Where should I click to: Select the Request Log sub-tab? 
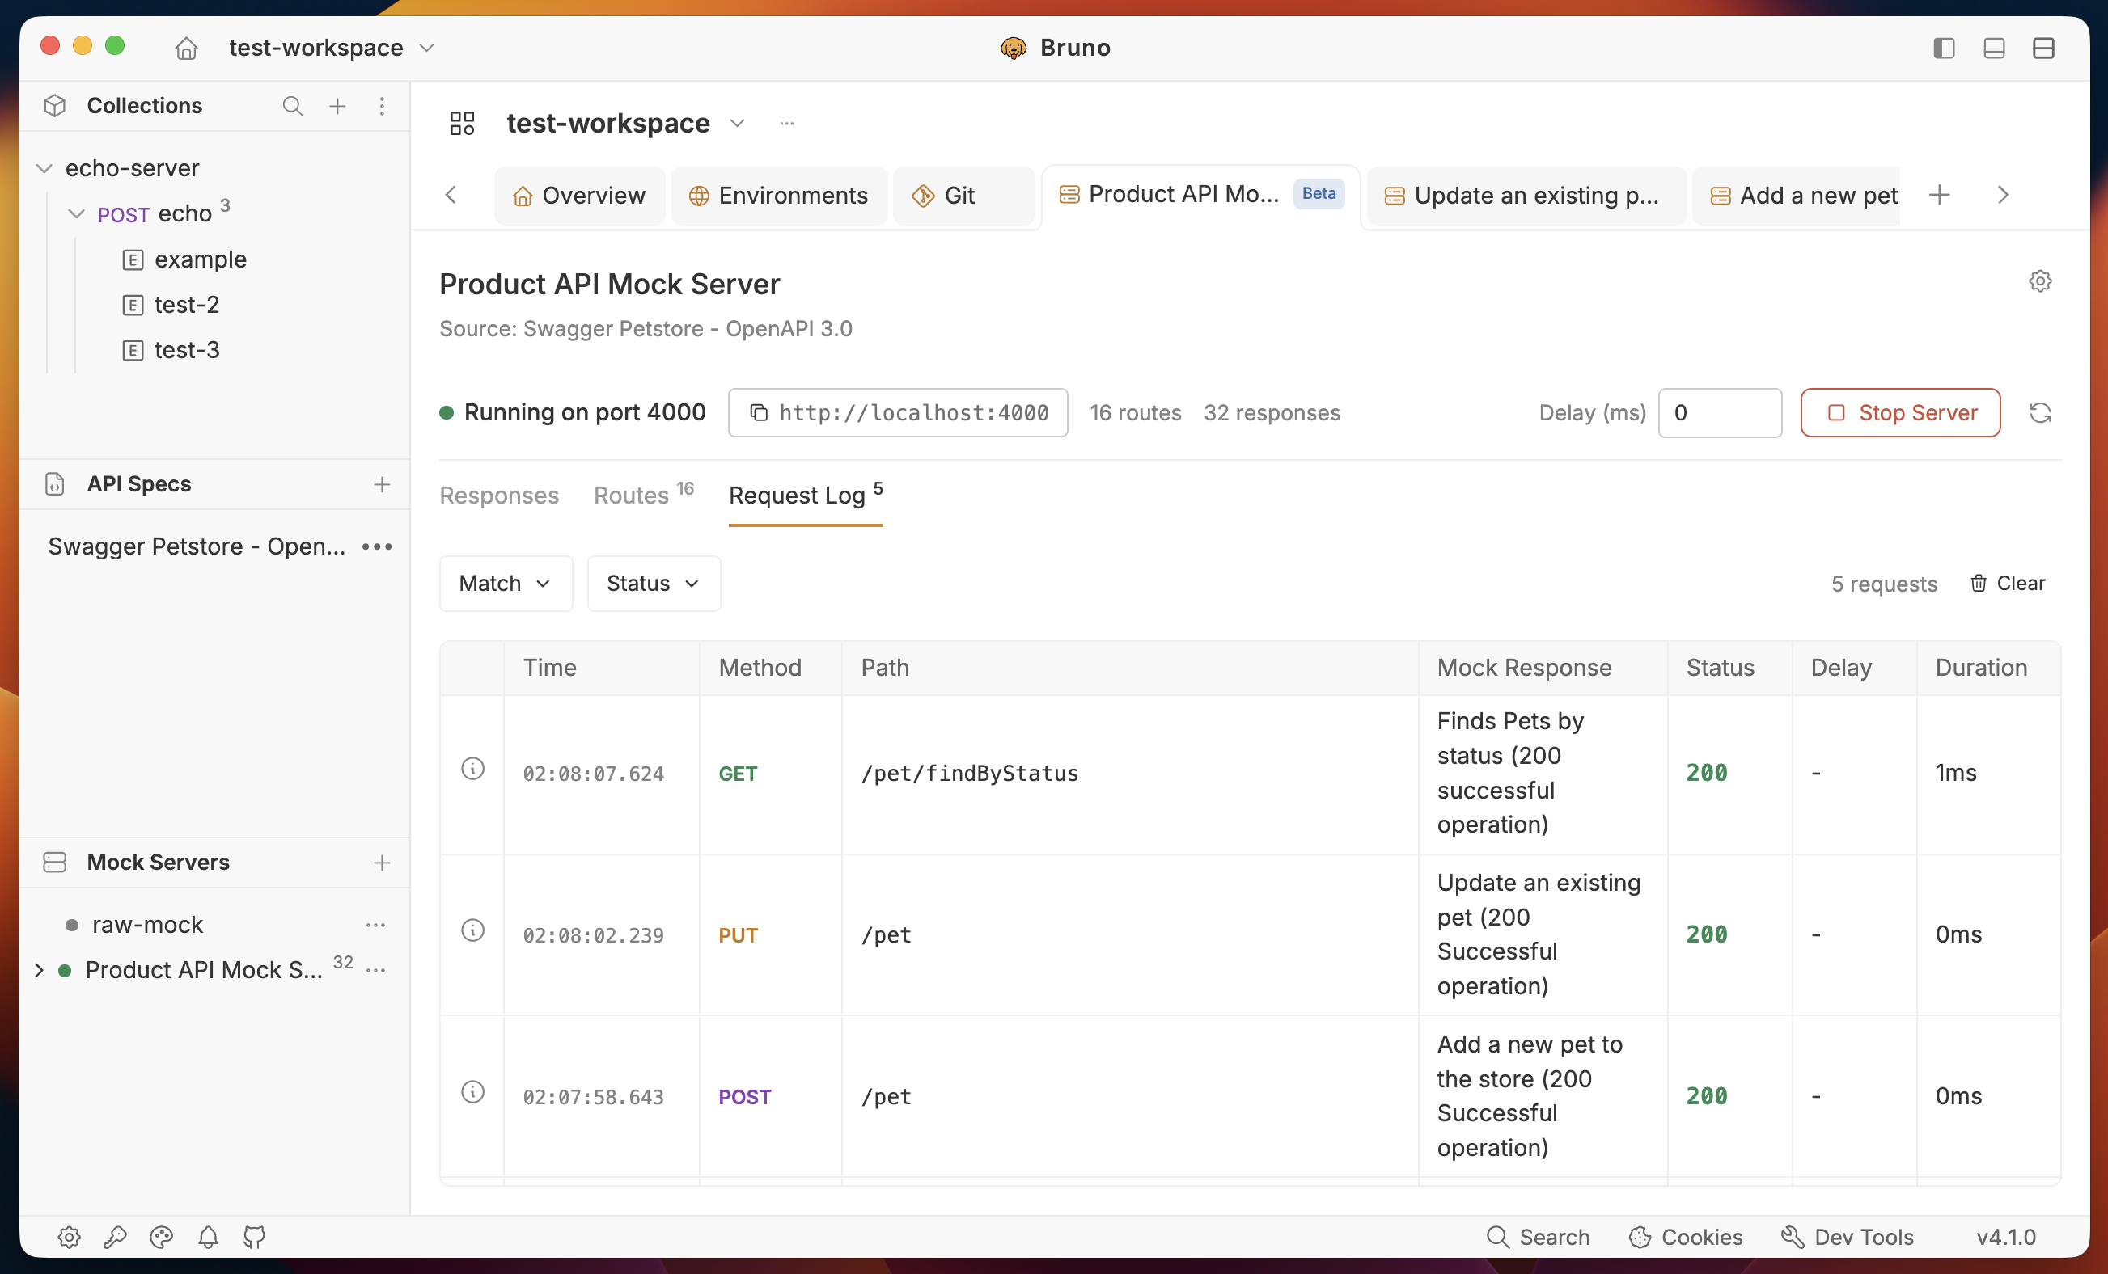pyautogui.click(x=805, y=496)
